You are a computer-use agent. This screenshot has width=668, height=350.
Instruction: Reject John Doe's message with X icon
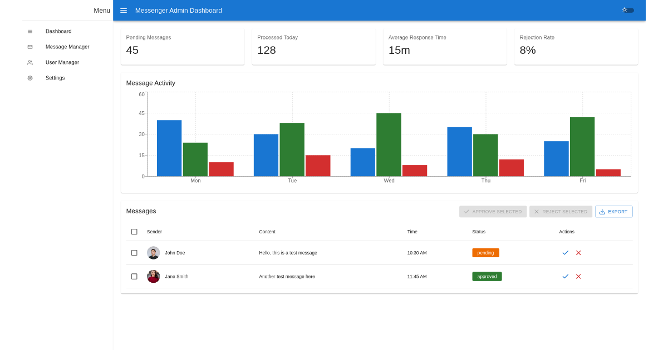tap(578, 253)
